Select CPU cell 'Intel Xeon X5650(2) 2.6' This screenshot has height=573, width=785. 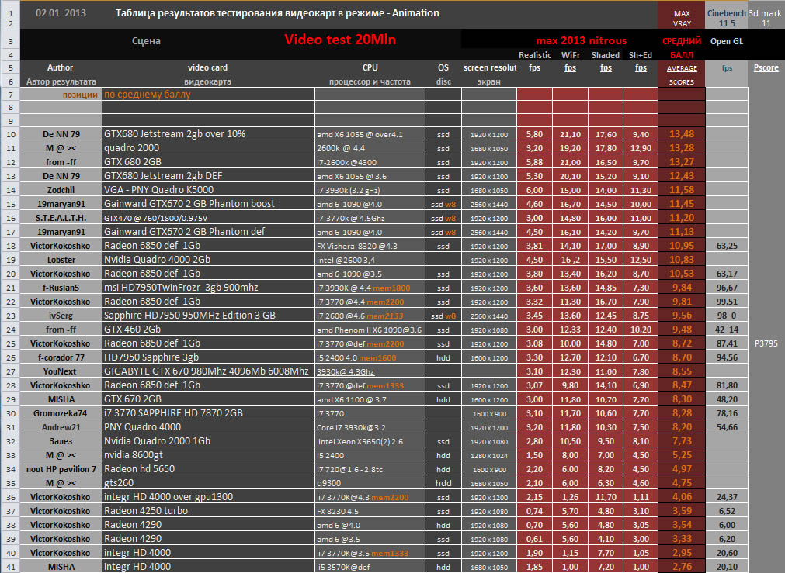370,441
